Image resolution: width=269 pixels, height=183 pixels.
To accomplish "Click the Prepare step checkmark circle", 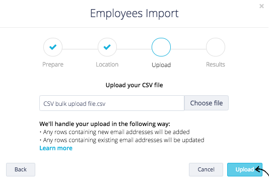I will click(53, 47).
